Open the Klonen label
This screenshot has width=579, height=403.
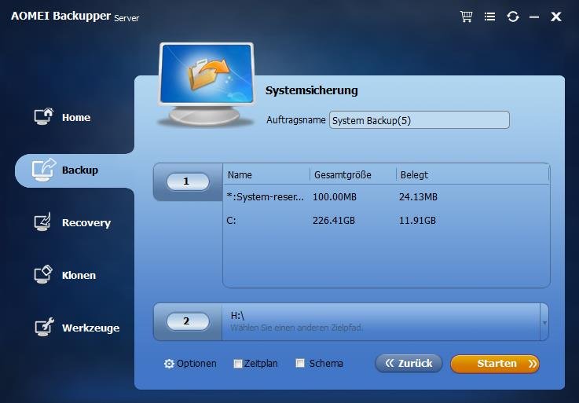click(79, 275)
